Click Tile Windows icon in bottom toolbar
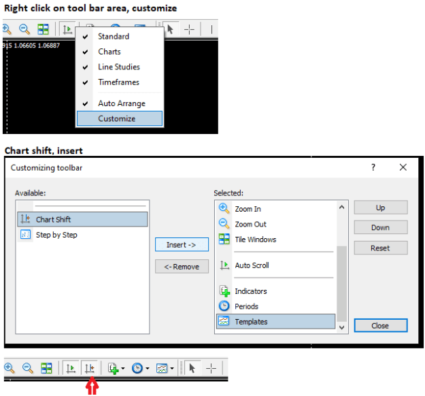 click(46, 368)
